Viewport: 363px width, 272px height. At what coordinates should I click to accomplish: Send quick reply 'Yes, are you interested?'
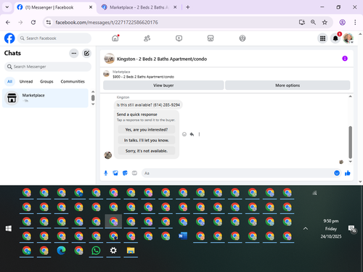pyautogui.click(x=147, y=130)
